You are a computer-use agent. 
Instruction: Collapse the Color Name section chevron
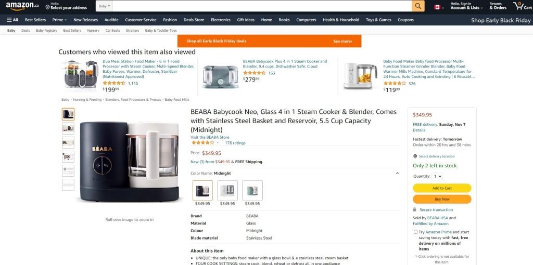pos(397,174)
